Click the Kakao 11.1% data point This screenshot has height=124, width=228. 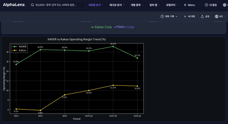click(113, 85)
